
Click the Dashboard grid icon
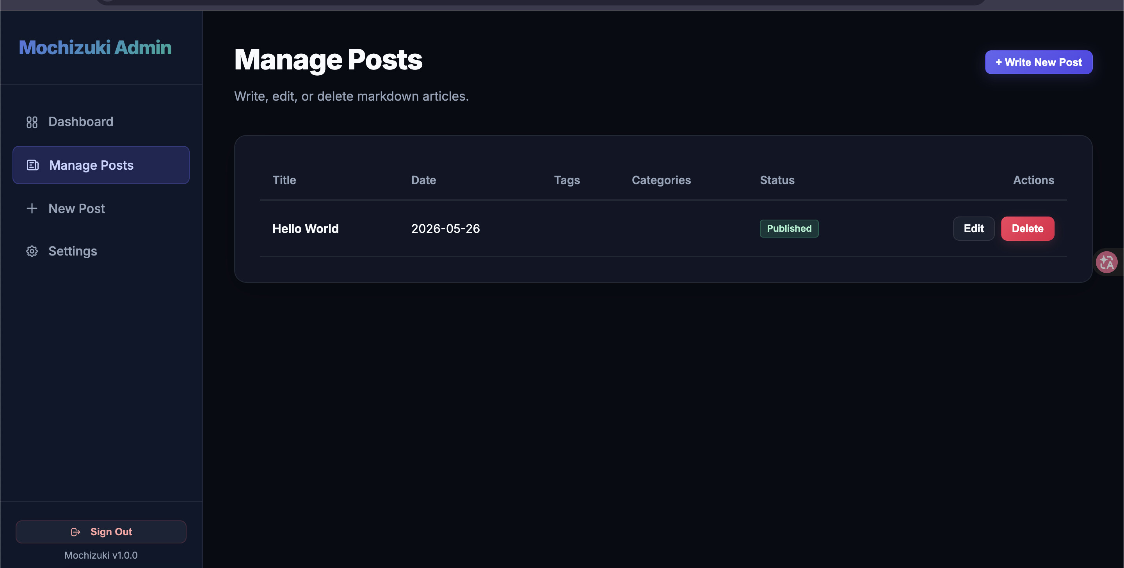click(x=32, y=122)
